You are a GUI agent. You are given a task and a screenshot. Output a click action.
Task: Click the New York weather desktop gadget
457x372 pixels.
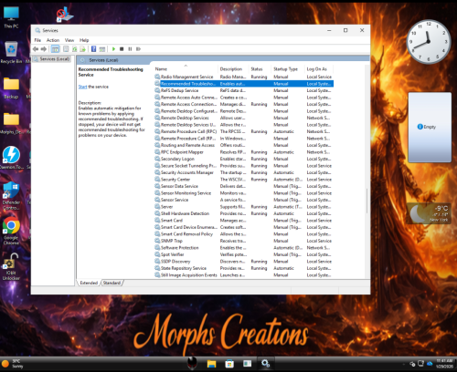[430, 213]
